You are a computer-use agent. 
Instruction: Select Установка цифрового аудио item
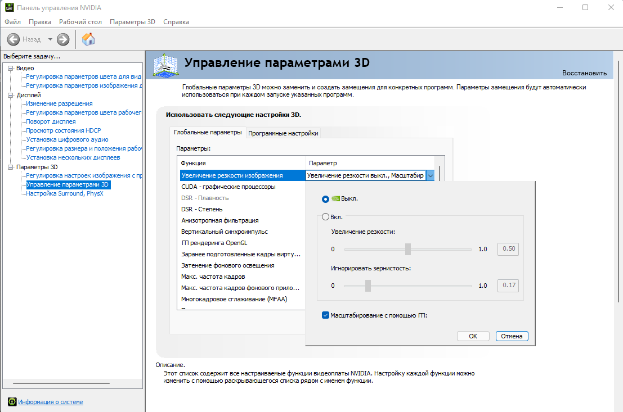[x=67, y=140]
